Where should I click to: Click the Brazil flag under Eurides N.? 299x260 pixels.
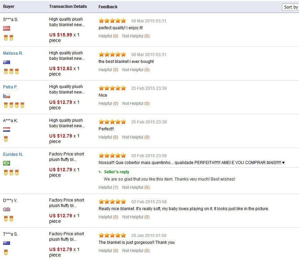(7, 163)
